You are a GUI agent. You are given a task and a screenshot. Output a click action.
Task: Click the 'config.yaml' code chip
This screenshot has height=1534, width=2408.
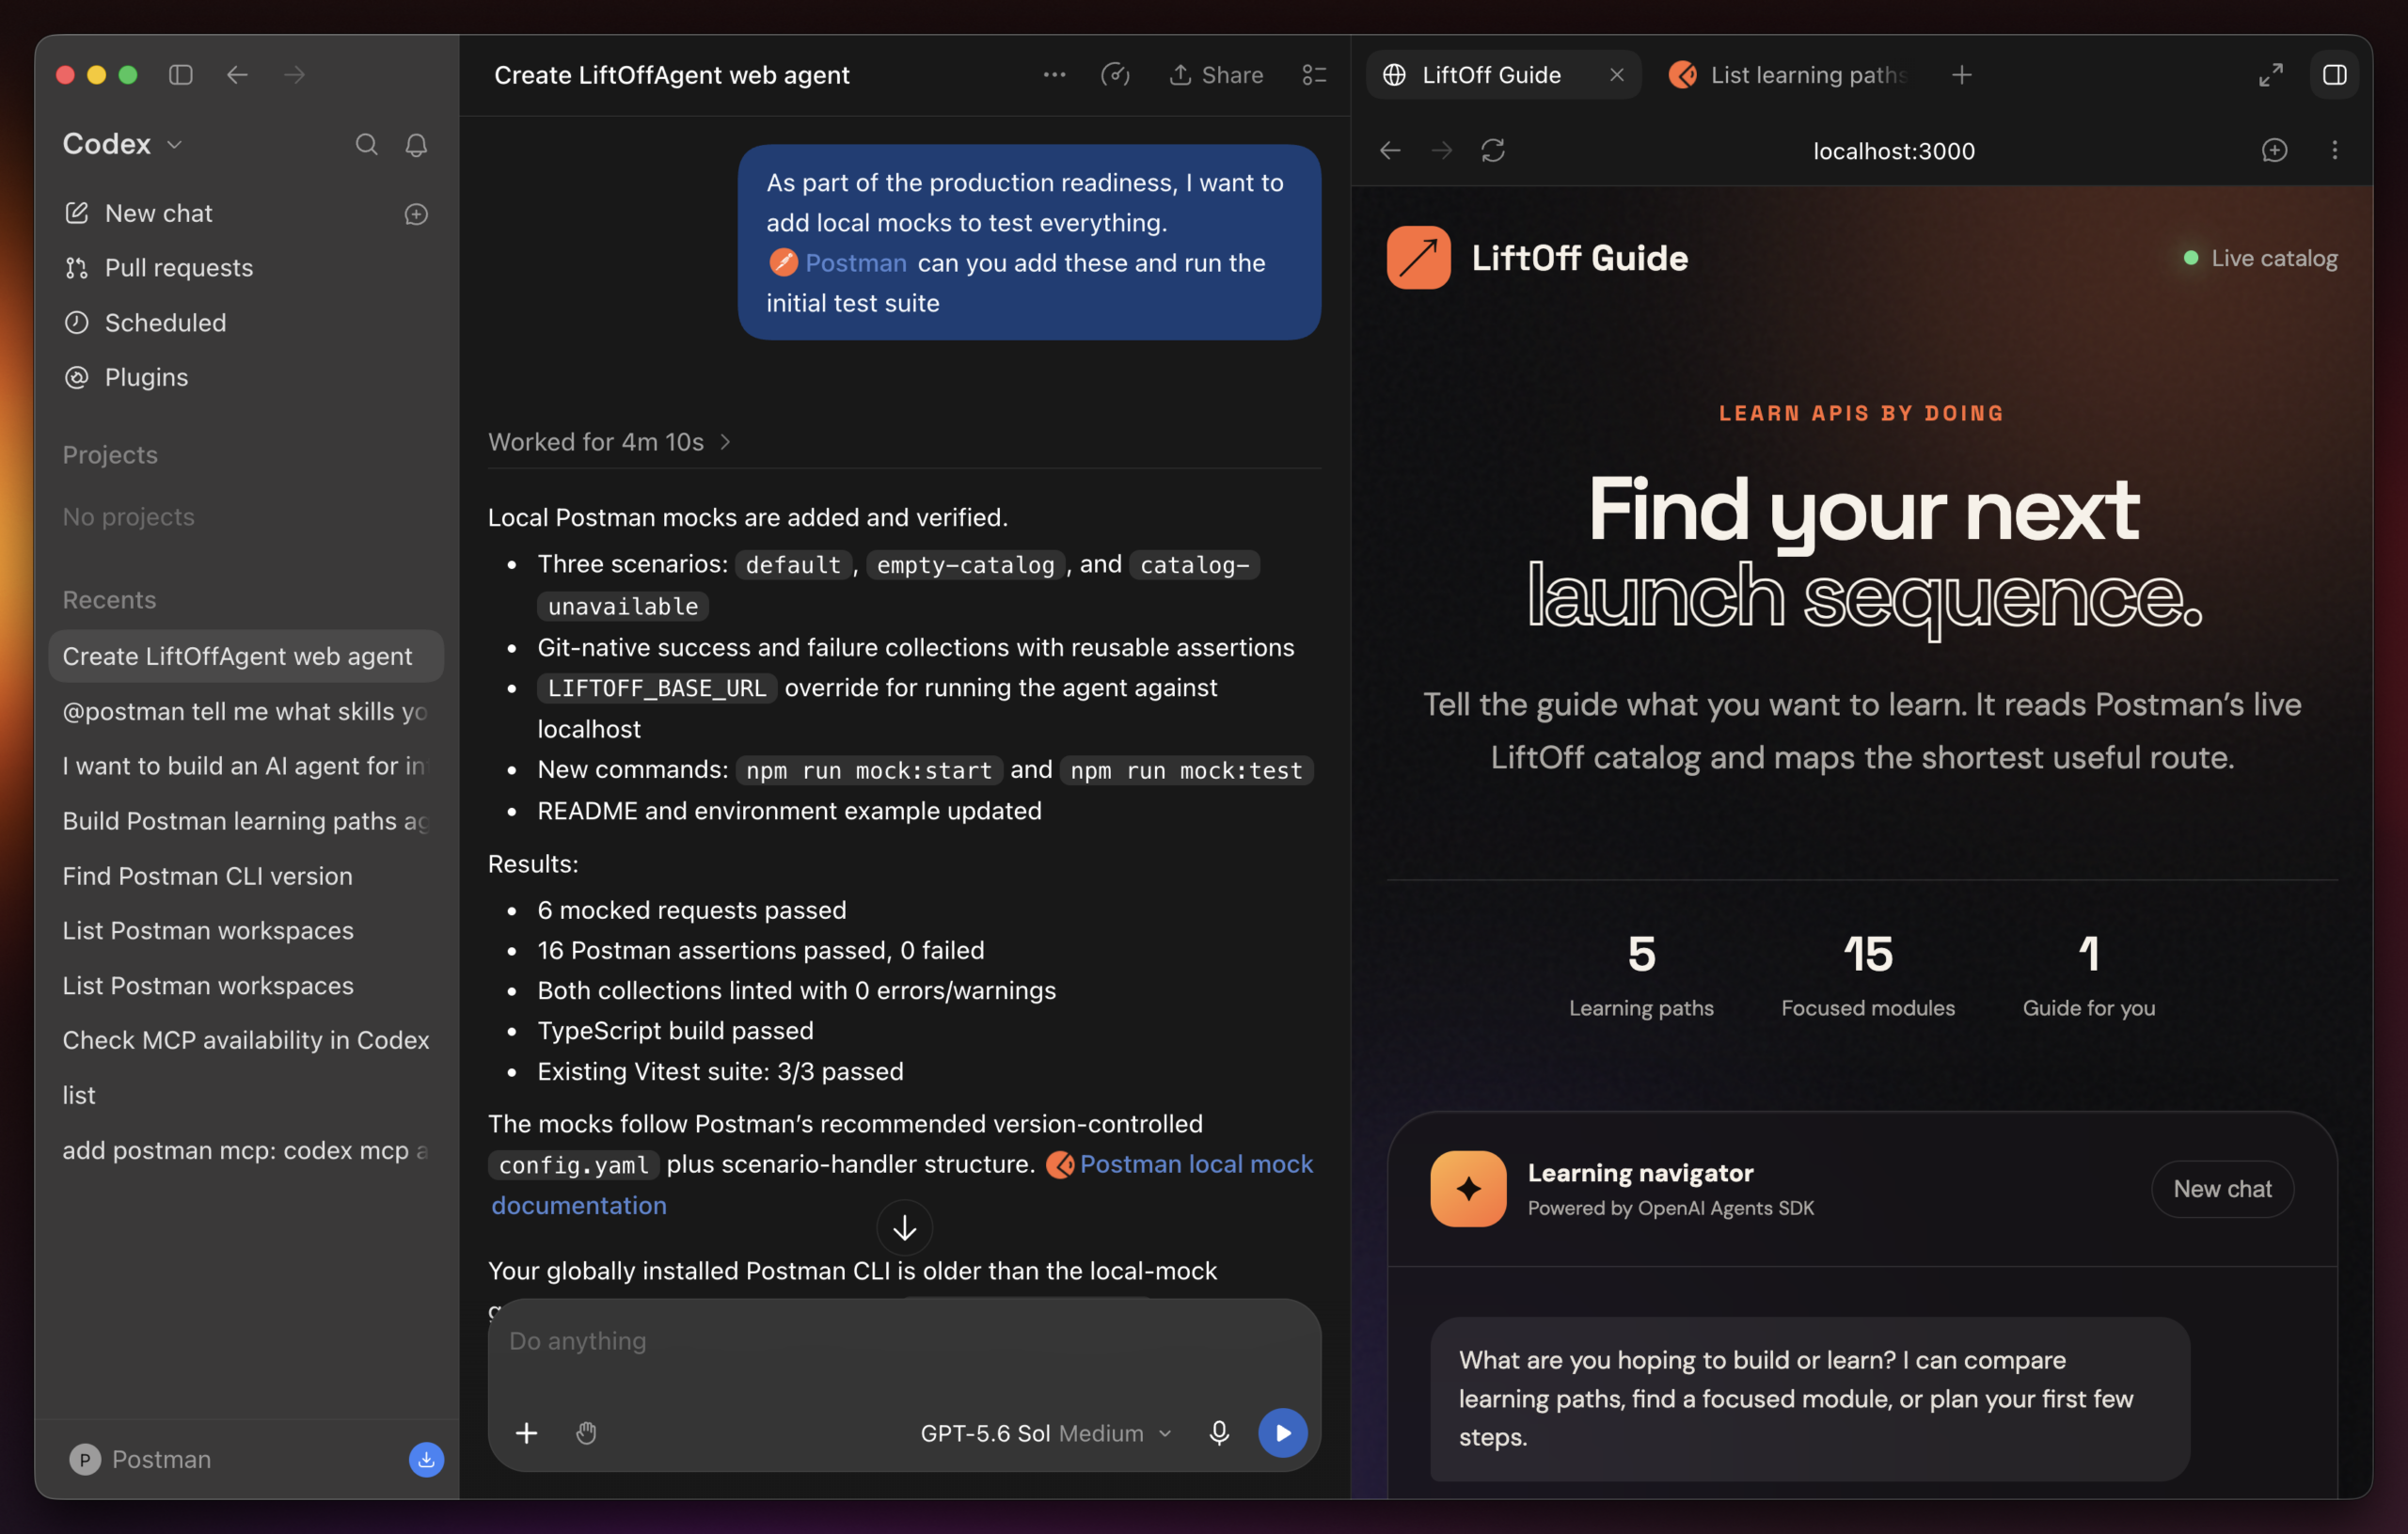click(574, 1165)
